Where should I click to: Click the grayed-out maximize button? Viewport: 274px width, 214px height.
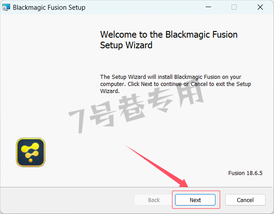234,7
